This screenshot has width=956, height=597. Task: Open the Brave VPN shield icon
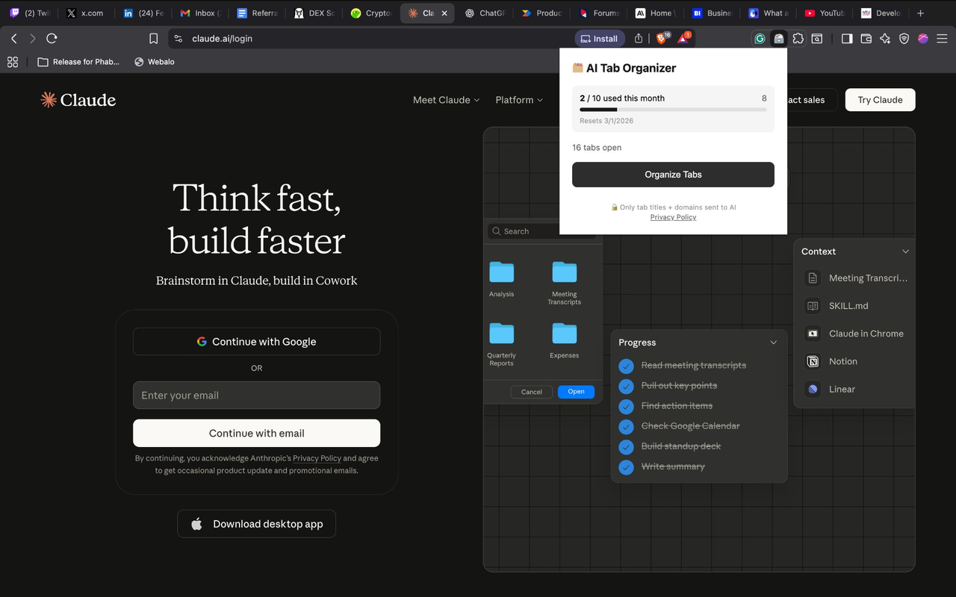coord(904,39)
